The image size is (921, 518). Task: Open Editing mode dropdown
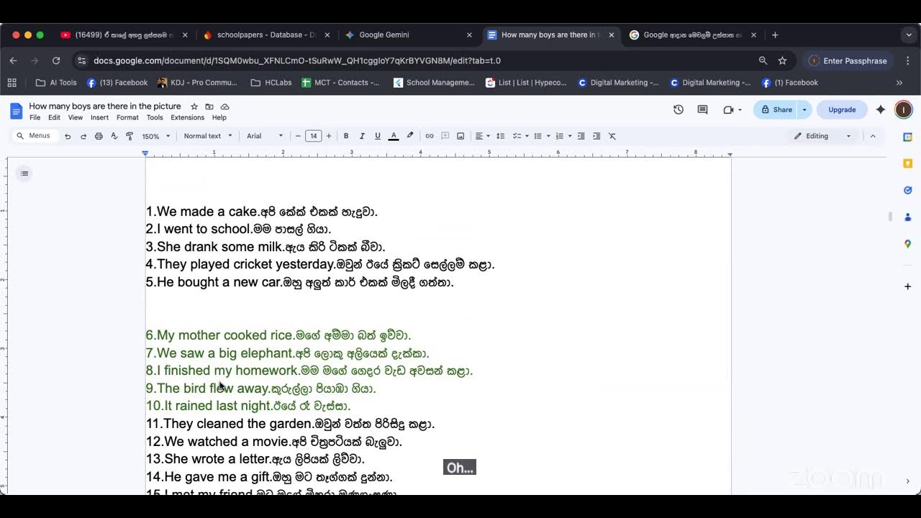[x=822, y=136]
